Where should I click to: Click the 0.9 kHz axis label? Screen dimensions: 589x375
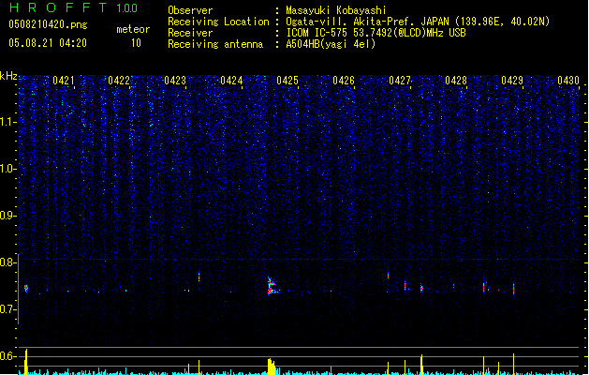[7, 216]
